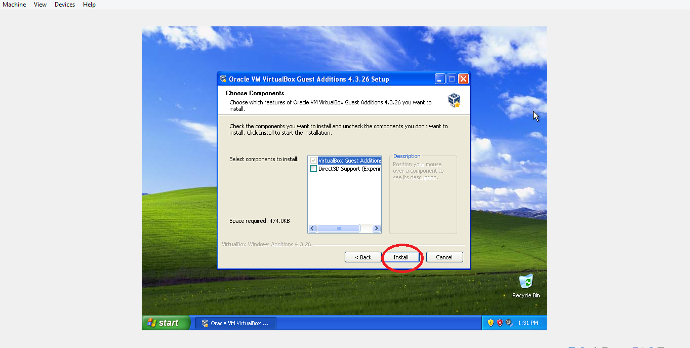Open the Recycle Bin desktop icon
The width and height of the screenshot is (690, 348).
pyautogui.click(x=526, y=286)
